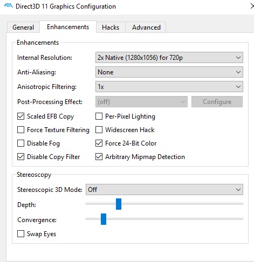
Task: Uncheck Force 24-Bit Color
Action: (x=99, y=143)
